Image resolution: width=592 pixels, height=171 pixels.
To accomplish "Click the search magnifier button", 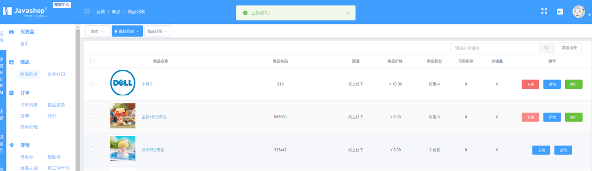I will (546, 48).
